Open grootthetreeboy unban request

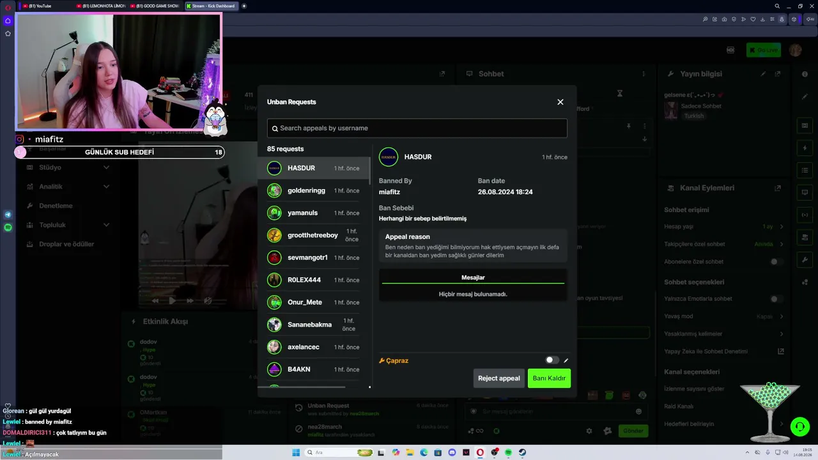click(314, 235)
